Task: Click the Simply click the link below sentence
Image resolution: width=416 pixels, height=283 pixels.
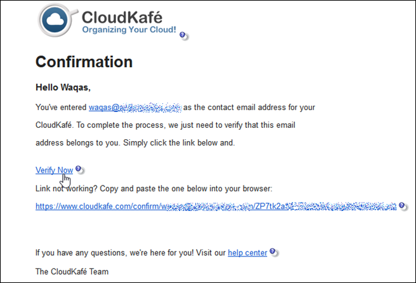Action: [x=179, y=143]
